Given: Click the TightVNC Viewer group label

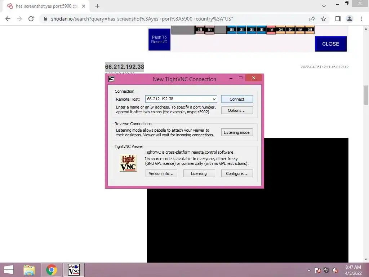Looking at the screenshot, I should coord(129,146).
